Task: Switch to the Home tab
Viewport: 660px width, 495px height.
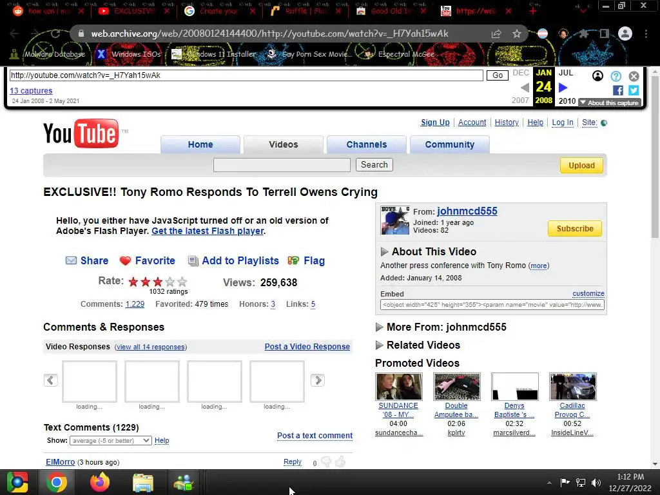Action: 200,144
